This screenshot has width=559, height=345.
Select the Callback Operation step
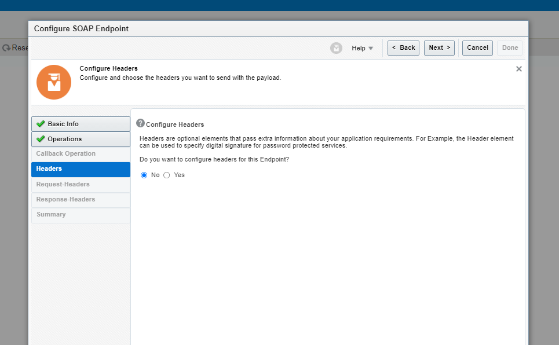tap(81, 153)
